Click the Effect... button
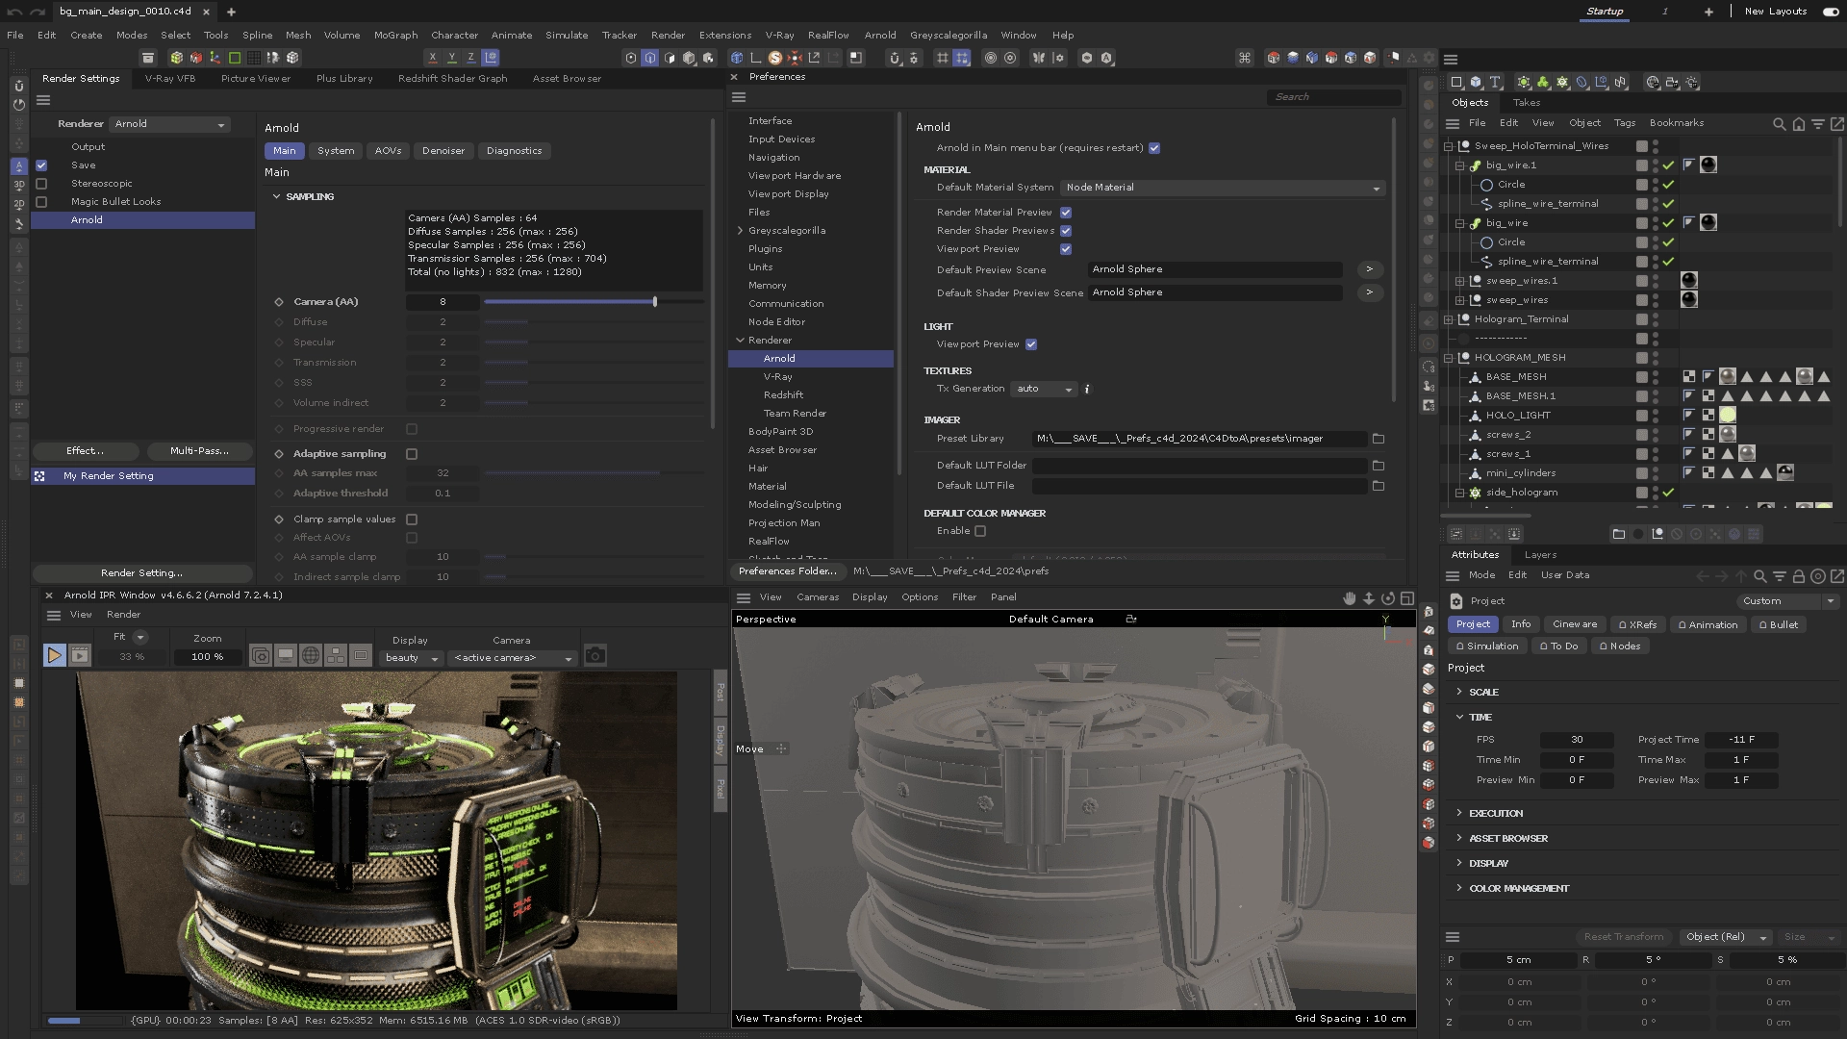Screen dimensions: 1847x1039 pos(86,451)
